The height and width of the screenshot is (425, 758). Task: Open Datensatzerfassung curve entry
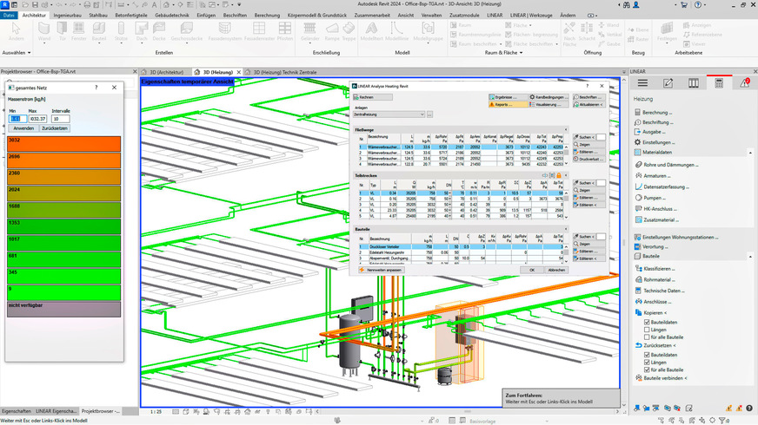coord(662,186)
